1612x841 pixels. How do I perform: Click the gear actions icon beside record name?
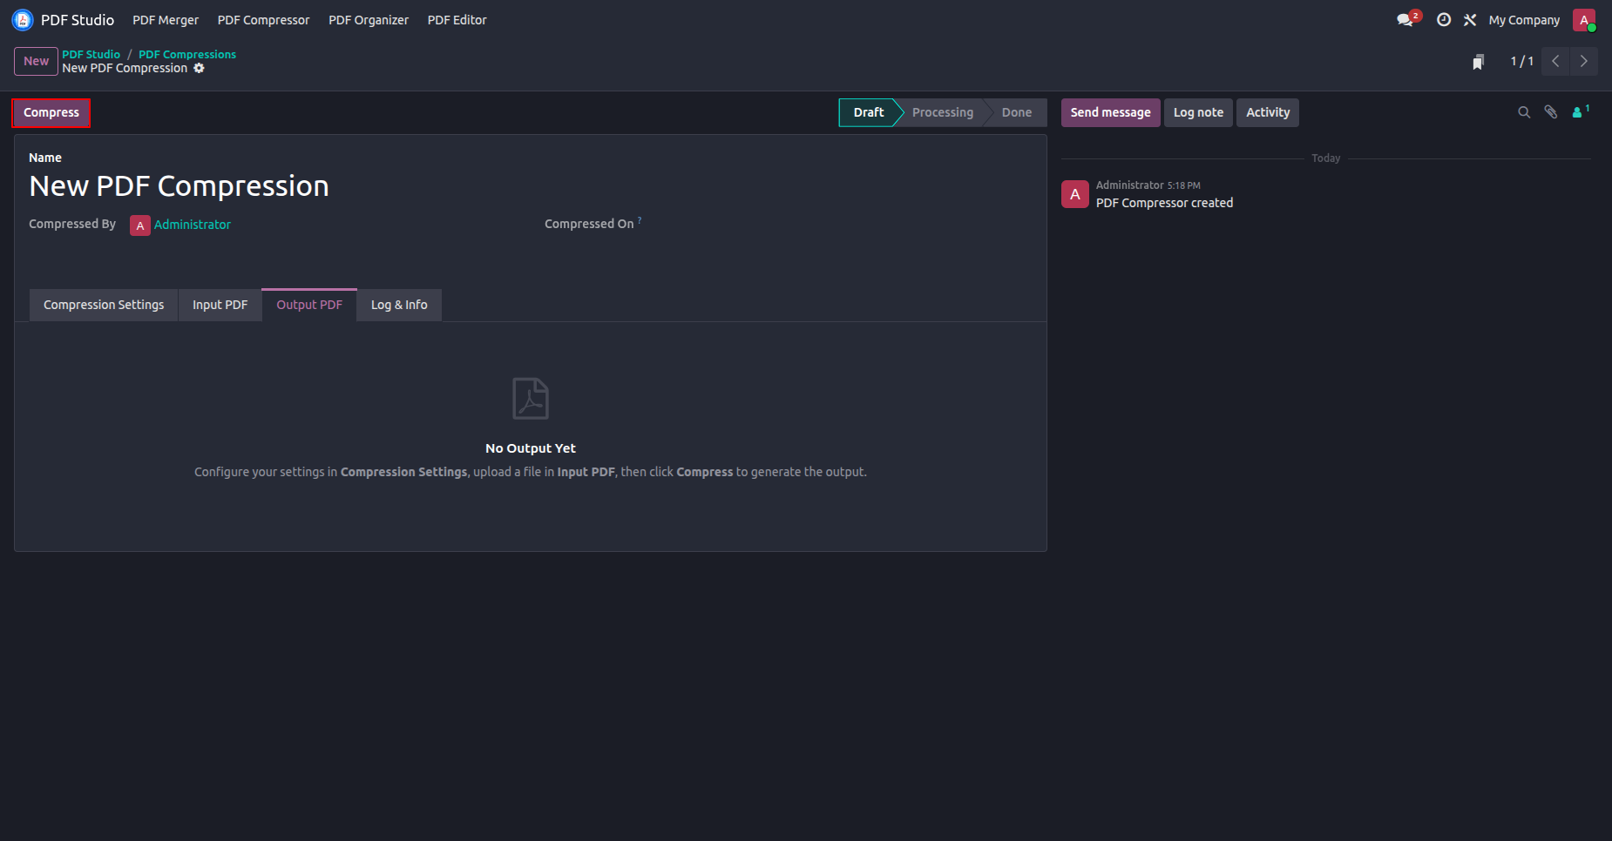[x=199, y=68]
